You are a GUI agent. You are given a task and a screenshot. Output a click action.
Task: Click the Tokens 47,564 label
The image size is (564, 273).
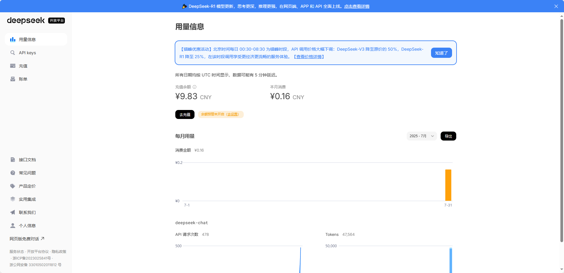(x=340, y=234)
